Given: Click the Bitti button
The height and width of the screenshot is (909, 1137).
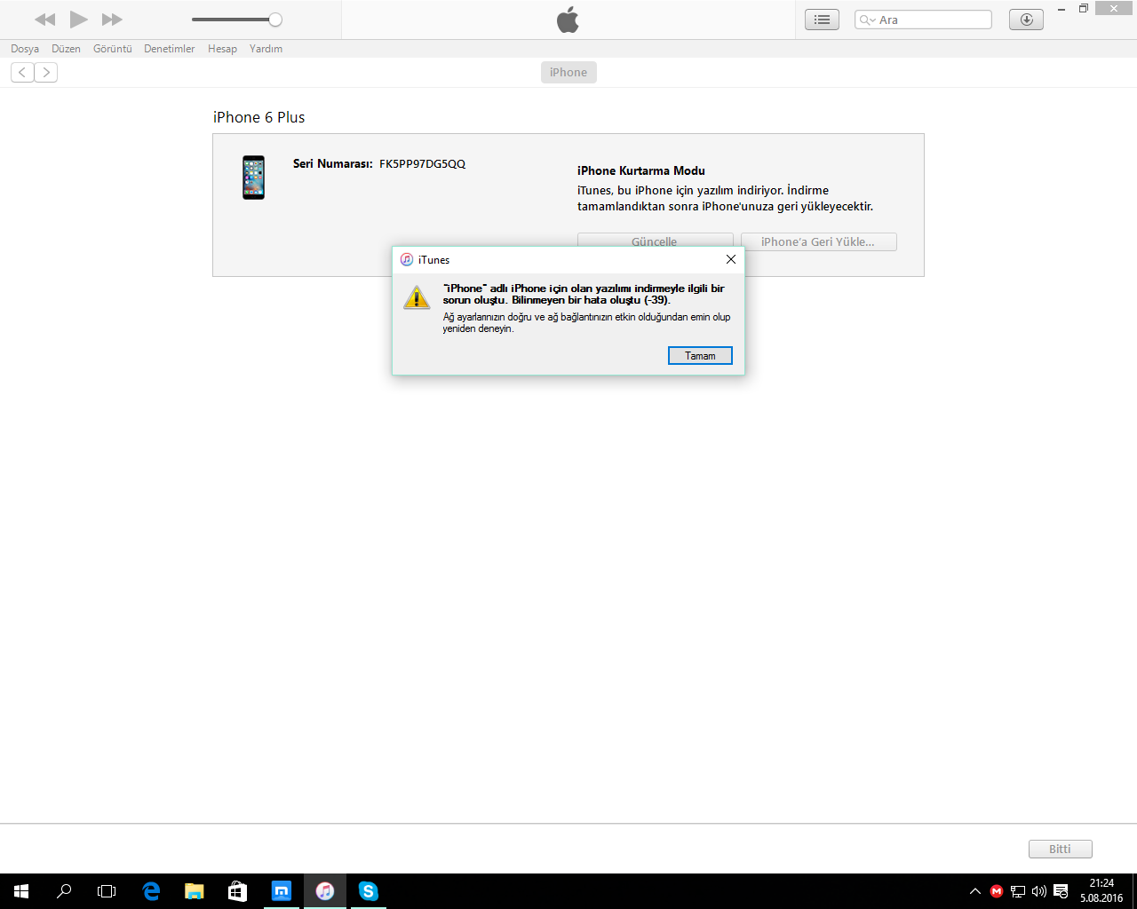Looking at the screenshot, I should coord(1060,849).
